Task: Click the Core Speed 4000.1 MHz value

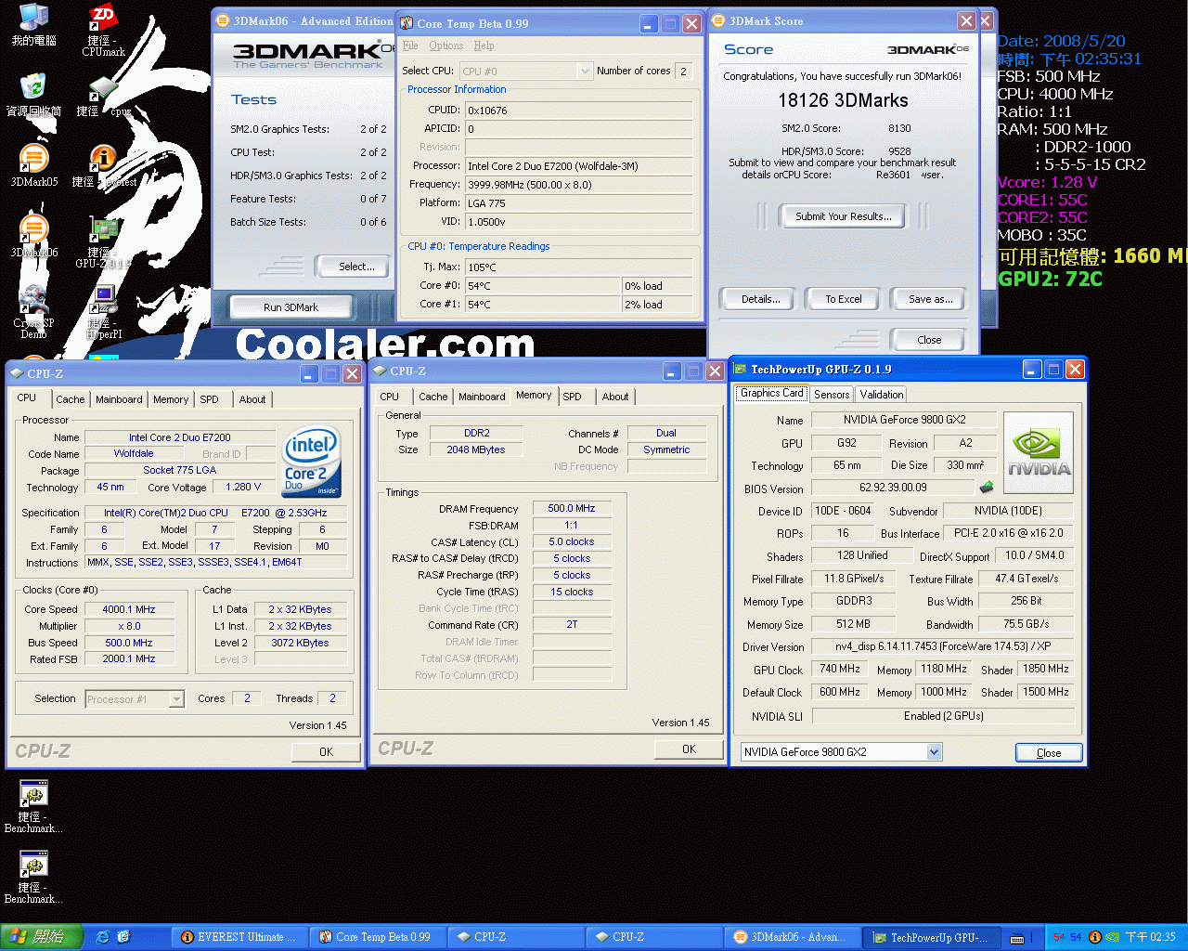Action: click(x=129, y=609)
